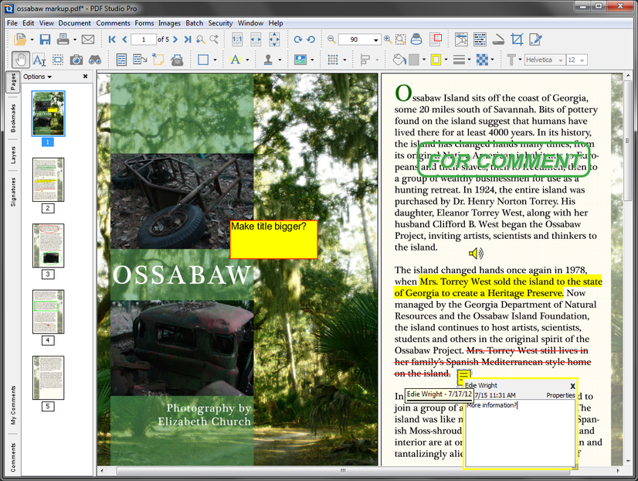This screenshot has height=481, width=638.
Task: Open the File menu
Action: [12, 23]
